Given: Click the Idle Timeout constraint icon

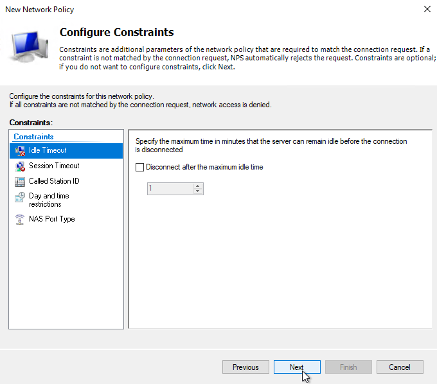Looking at the screenshot, I should tap(20, 151).
